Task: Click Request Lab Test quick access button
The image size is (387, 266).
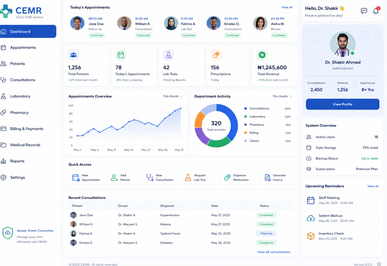Action: tap(197, 177)
